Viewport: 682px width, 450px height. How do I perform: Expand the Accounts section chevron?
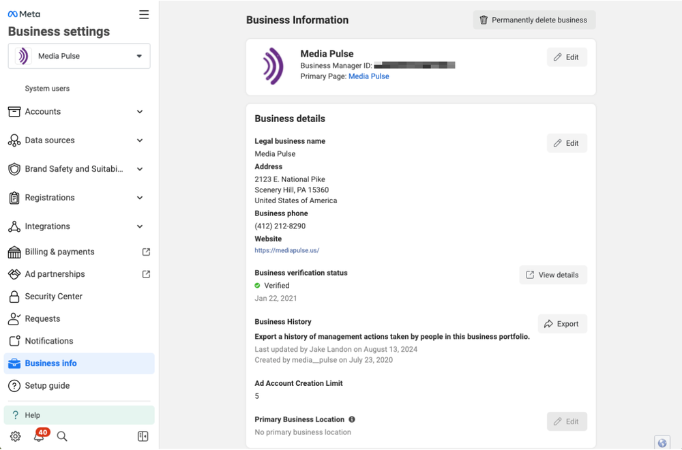[140, 112]
